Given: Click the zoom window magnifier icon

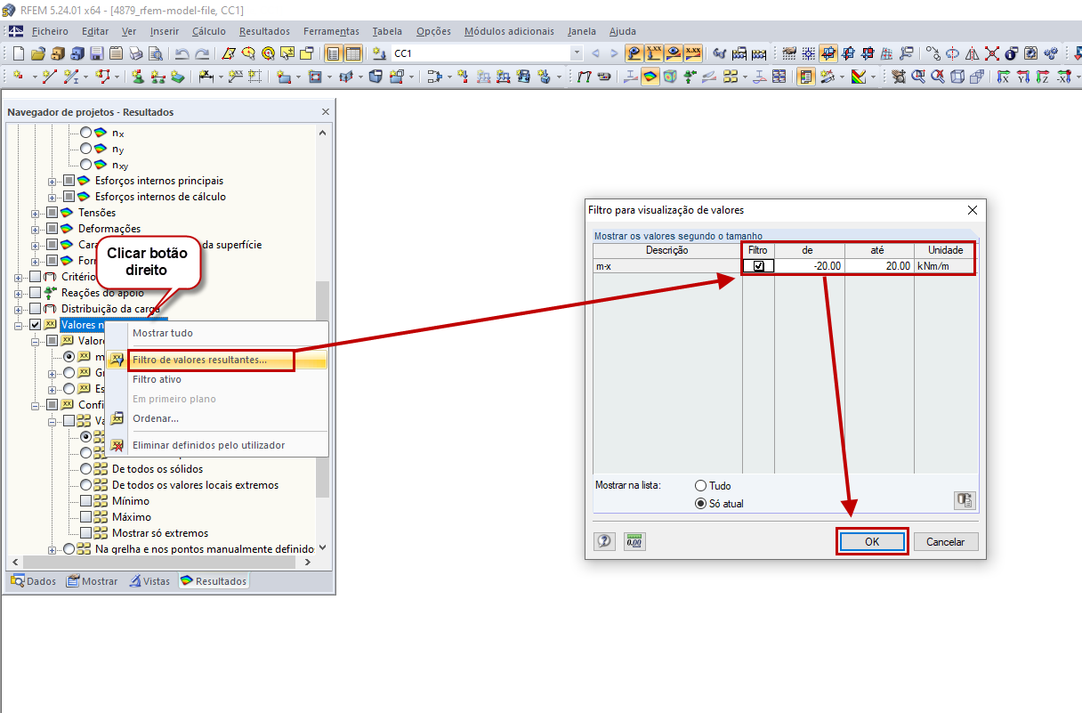Looking at the screenshot, I should [918, 77].
